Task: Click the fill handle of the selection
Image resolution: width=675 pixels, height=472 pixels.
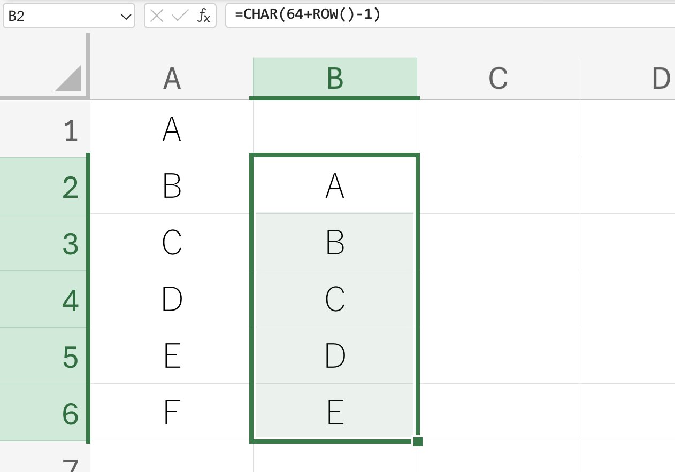Action: (418, 442)
